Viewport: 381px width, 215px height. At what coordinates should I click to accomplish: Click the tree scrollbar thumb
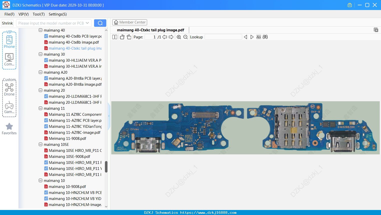(x=106, y=167)
